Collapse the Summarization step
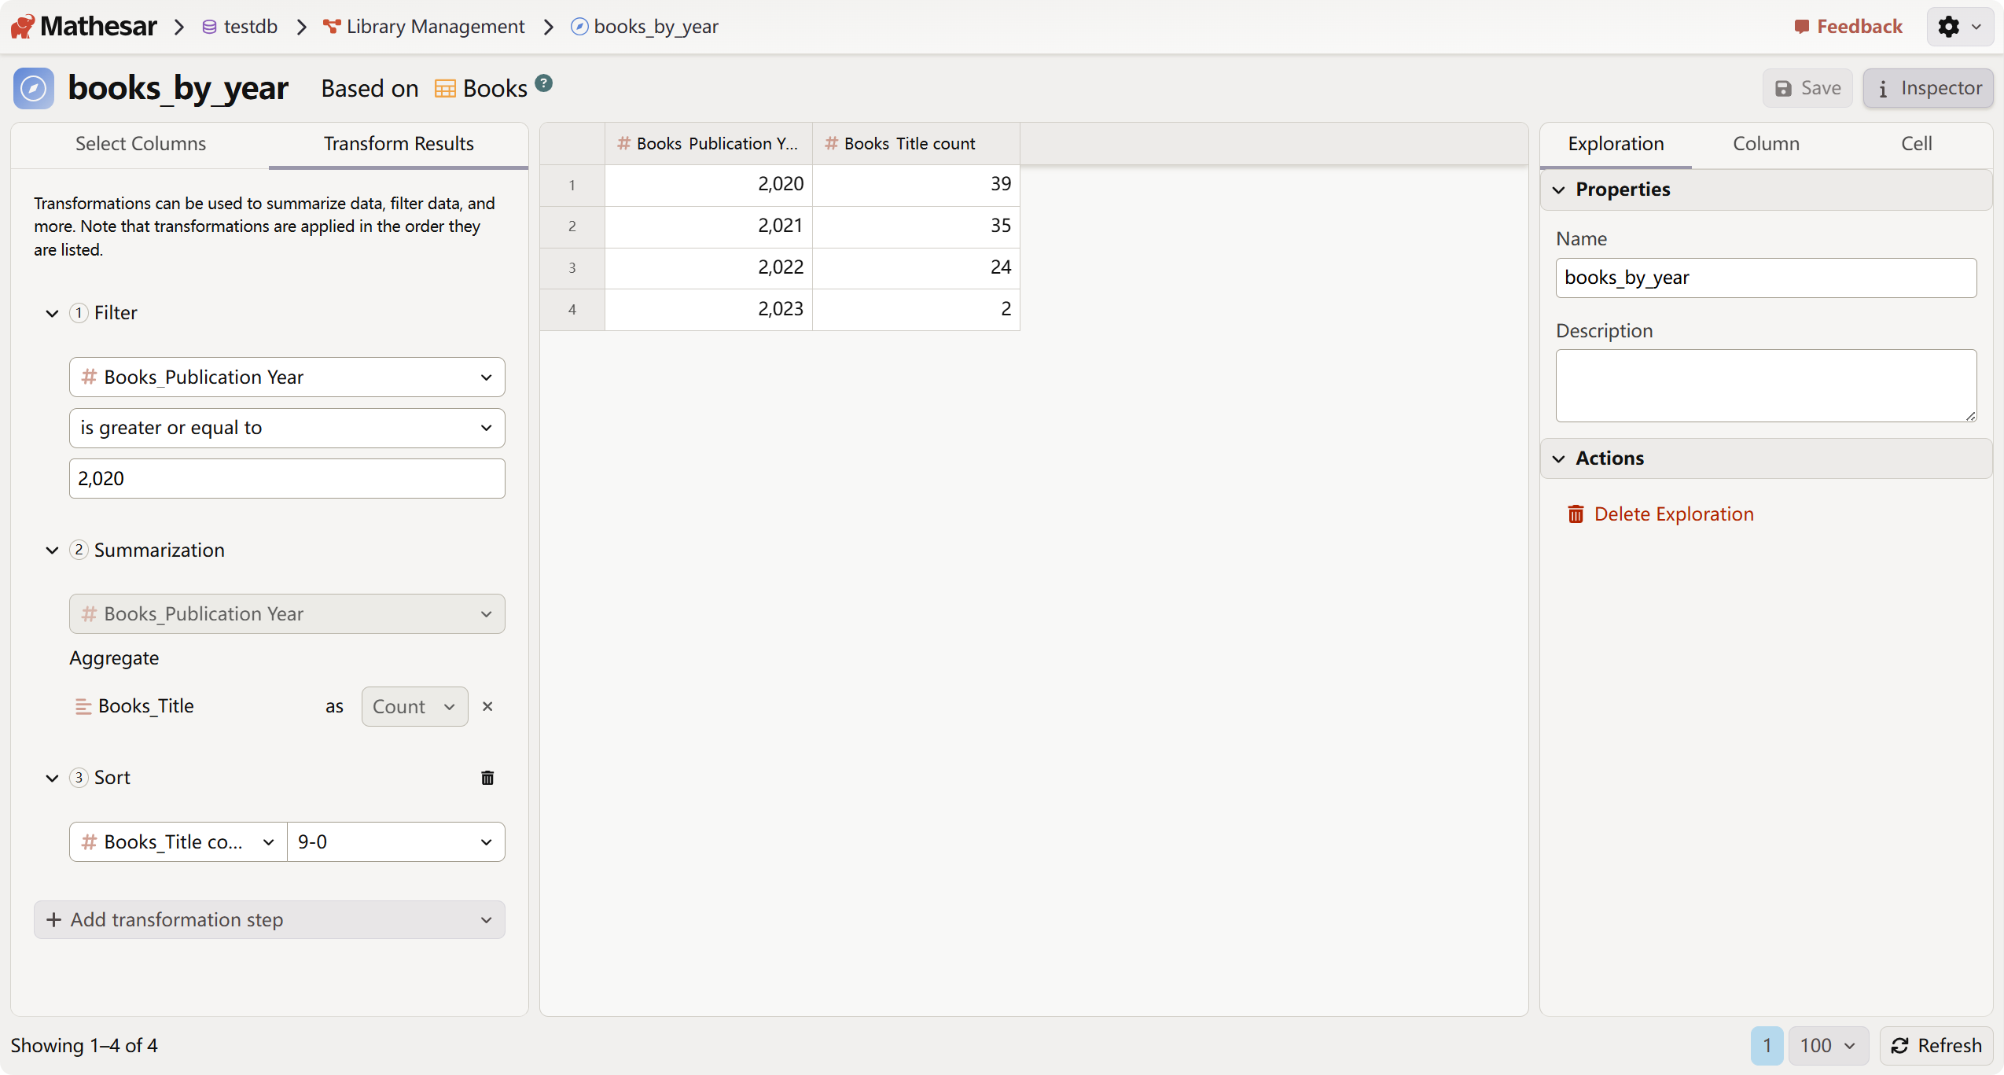 point(52,550)
